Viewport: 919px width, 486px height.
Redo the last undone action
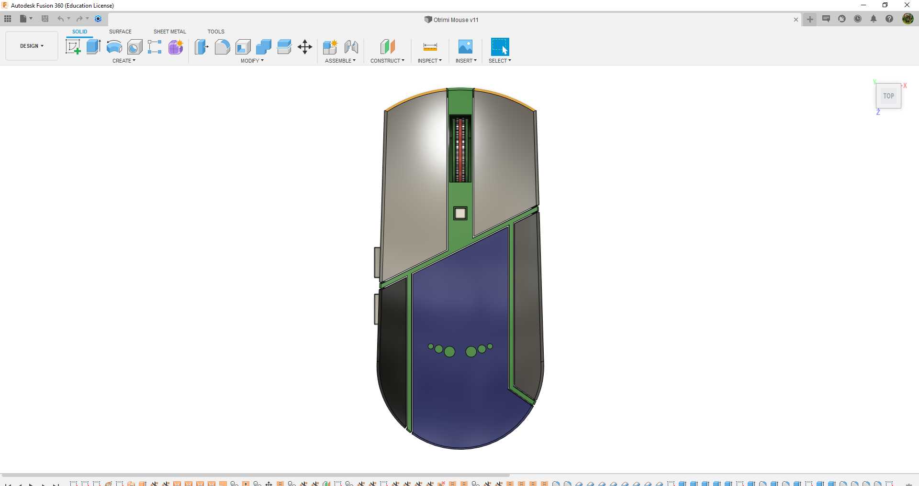(x=79, y=19)
